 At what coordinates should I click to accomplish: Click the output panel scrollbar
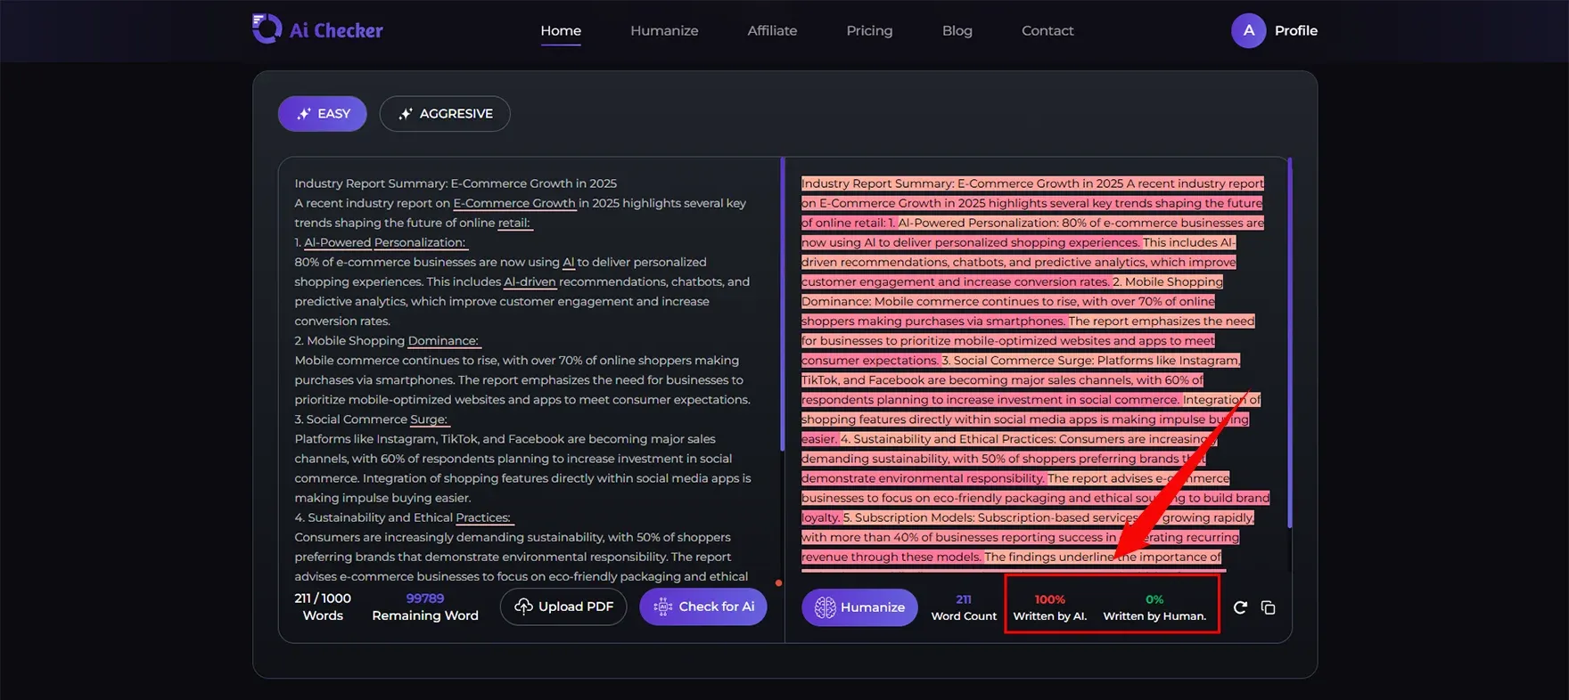(x=1289, y=343)
